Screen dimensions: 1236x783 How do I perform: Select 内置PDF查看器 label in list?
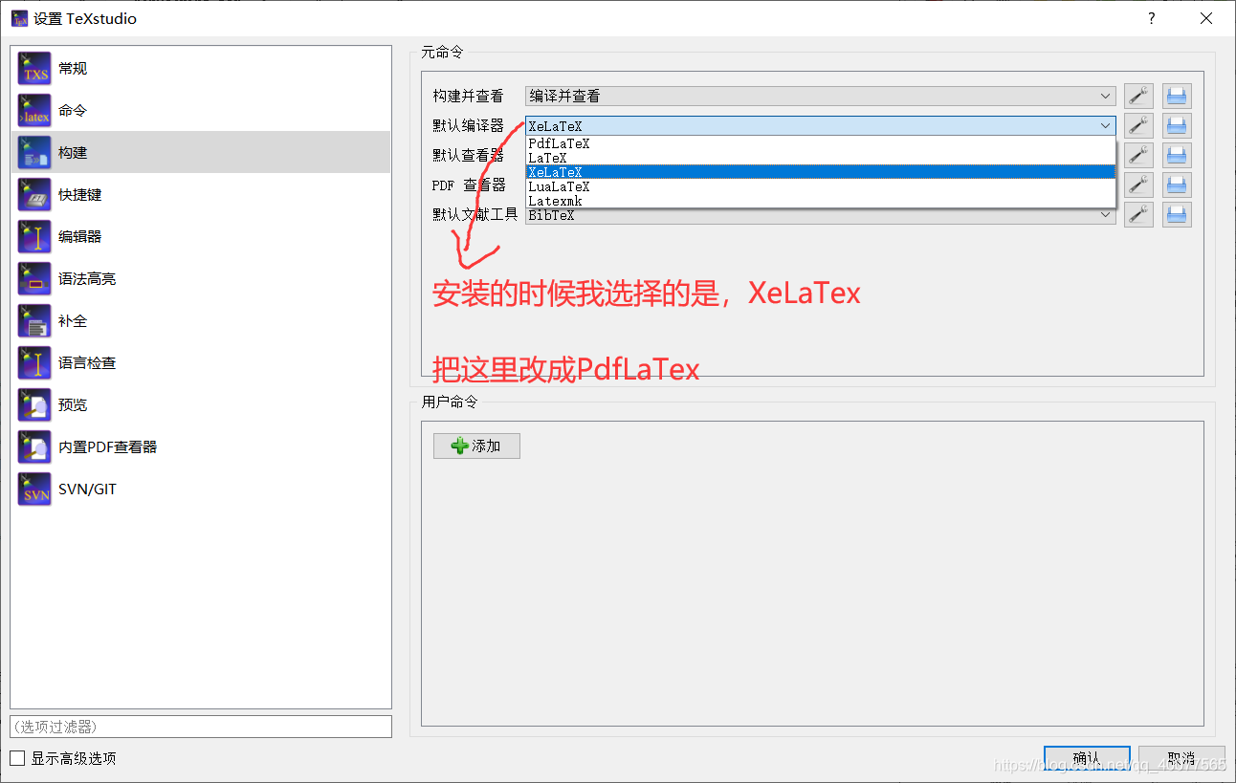[x=107, y=447]
